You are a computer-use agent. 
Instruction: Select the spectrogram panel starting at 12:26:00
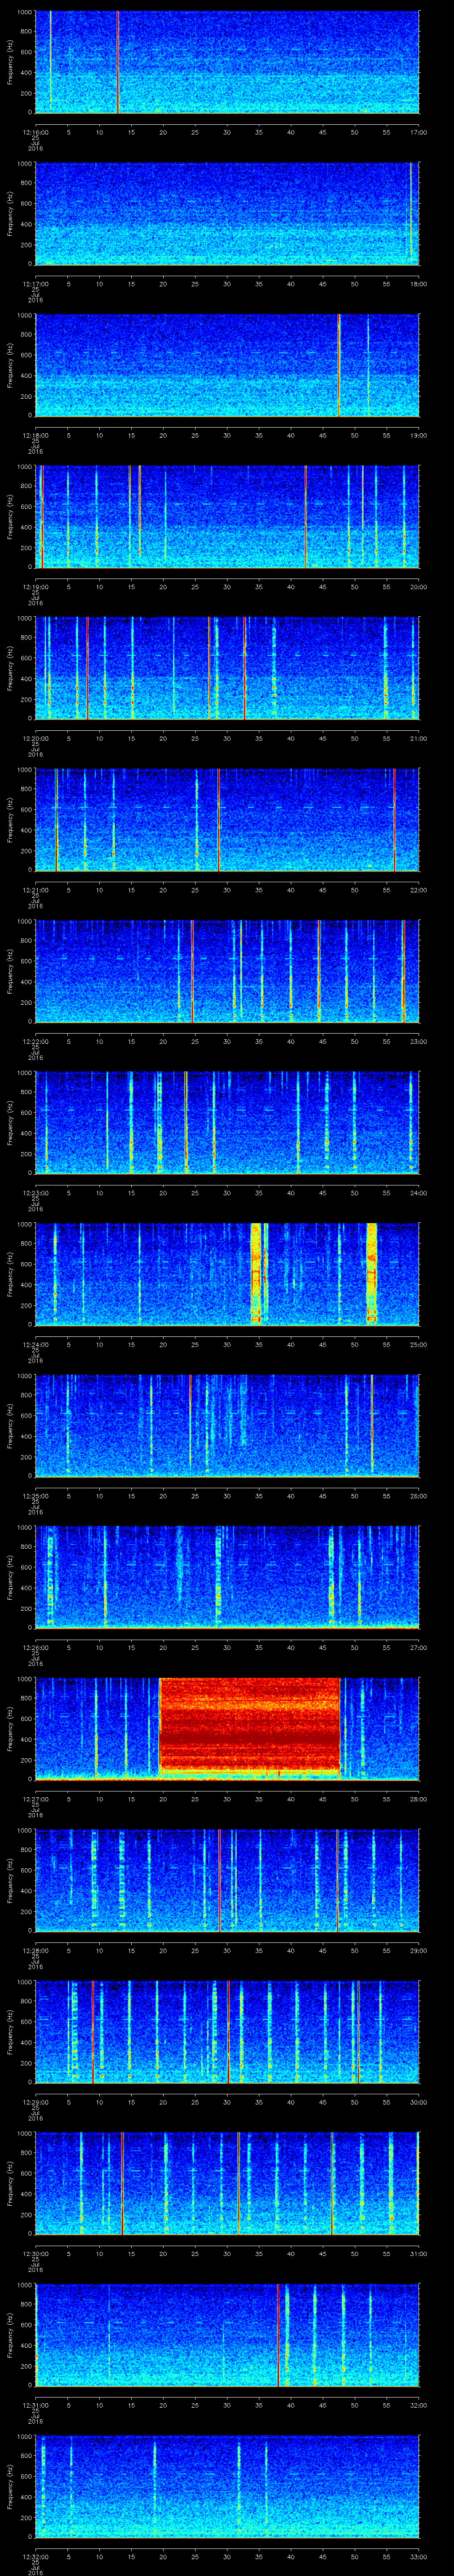(227, 1578)
